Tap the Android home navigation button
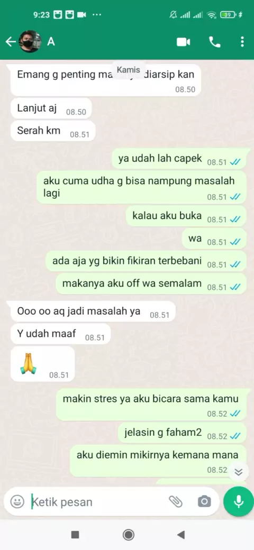Viewport: 254px width, 550px height. coord(129,535)
